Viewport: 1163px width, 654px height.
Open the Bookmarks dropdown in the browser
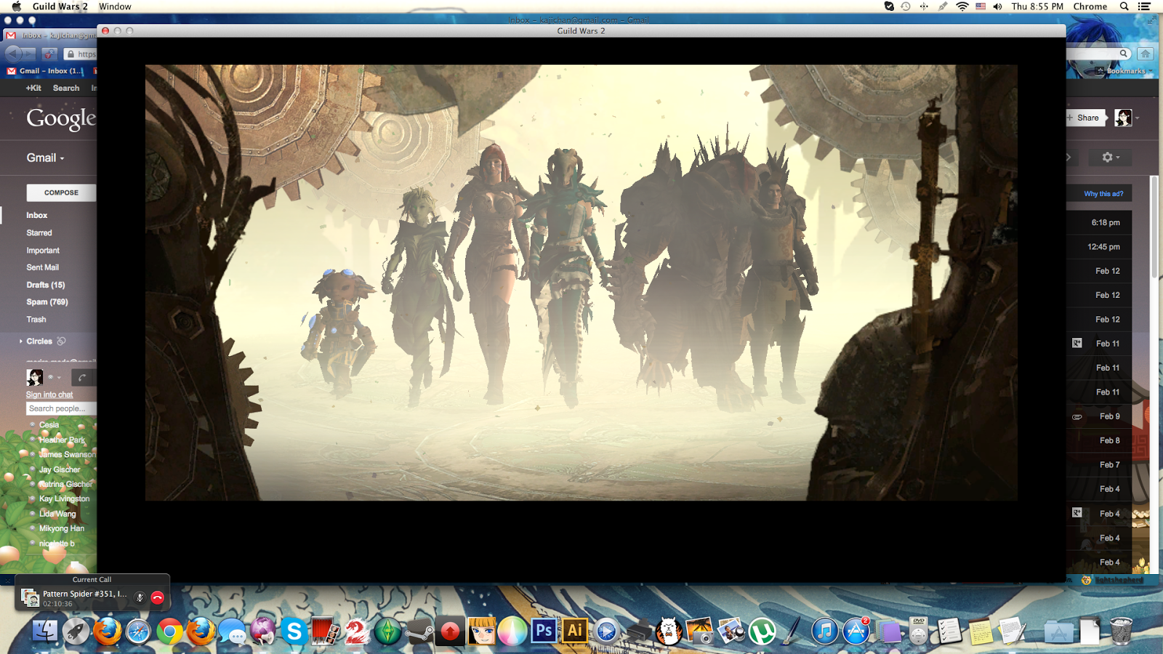[1124, 71]
